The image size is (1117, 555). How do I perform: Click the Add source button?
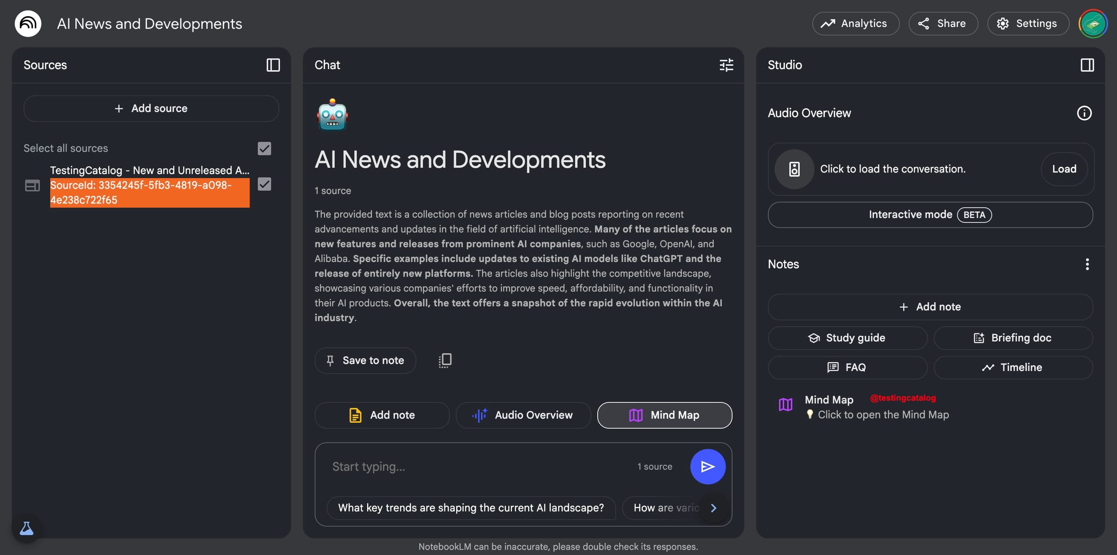click(151, 108)
